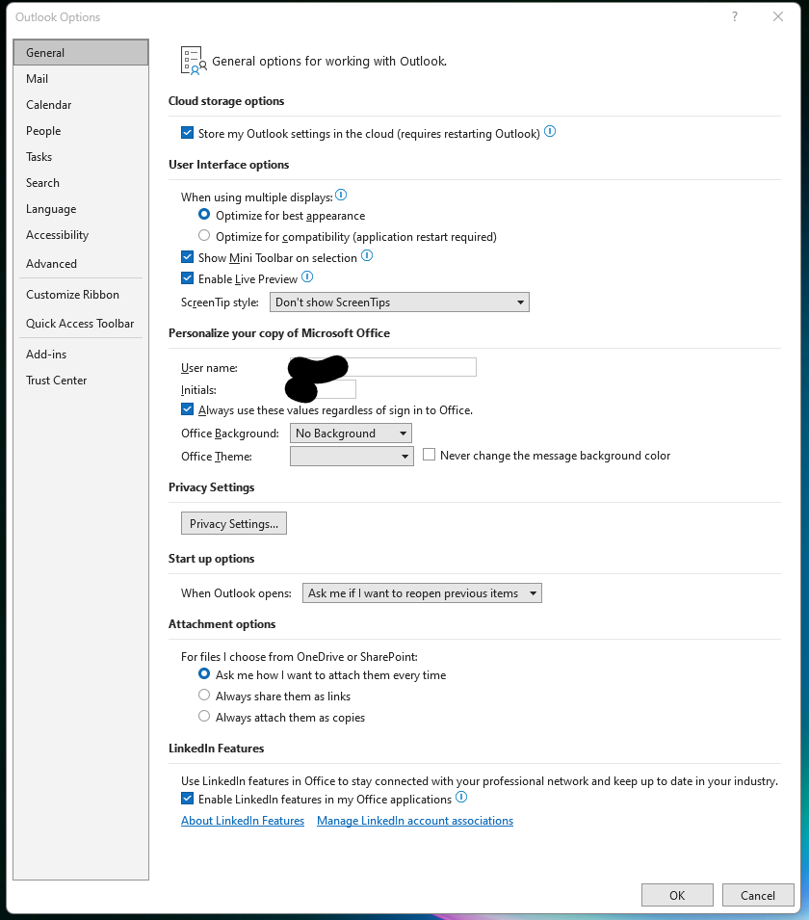Screen dimensions: 809x920
Task: Select Always attach them as copies
Action: tap(204, 717)
